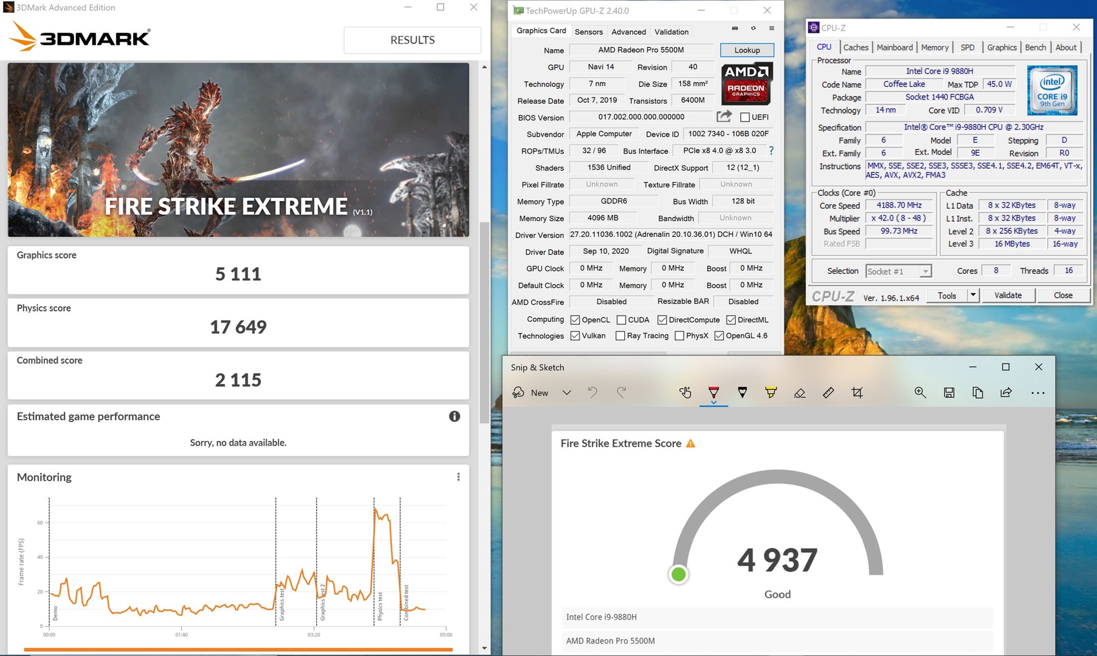Select the Pencil tool in Snip & Sketch
This screenshot has height=656, width=1097.
point(742,392)
